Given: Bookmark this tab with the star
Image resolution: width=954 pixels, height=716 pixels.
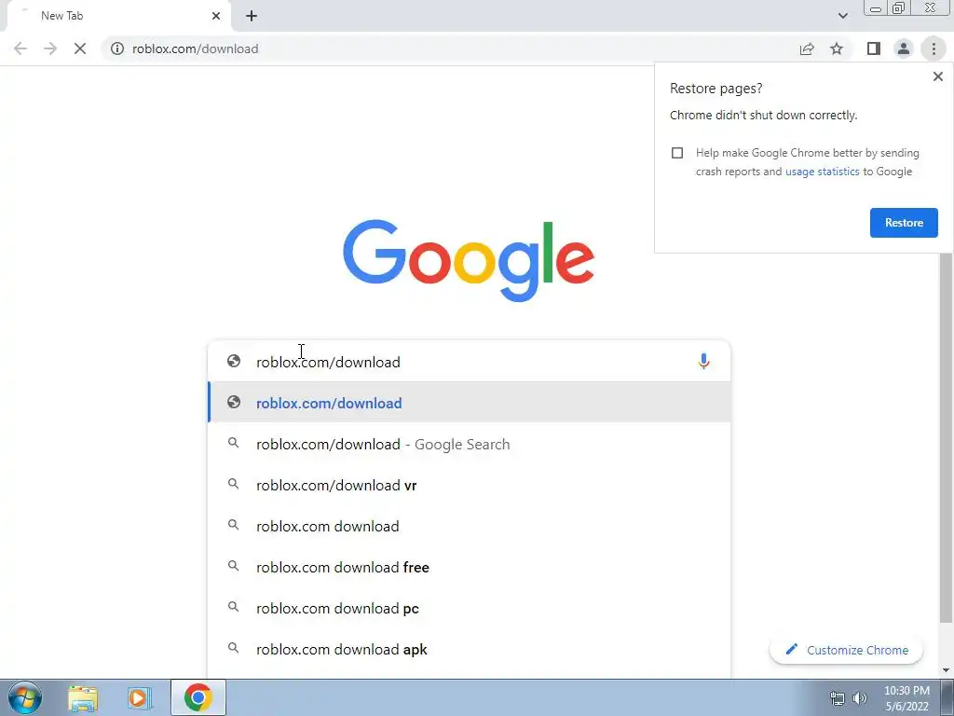Looking at the screenshot, I should coord(837,48).
